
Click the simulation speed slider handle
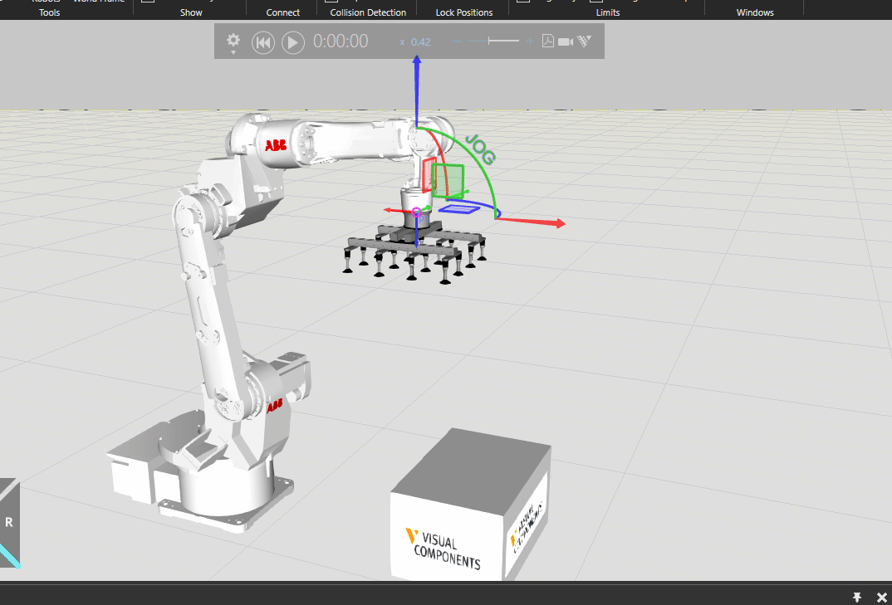(488, 41)
